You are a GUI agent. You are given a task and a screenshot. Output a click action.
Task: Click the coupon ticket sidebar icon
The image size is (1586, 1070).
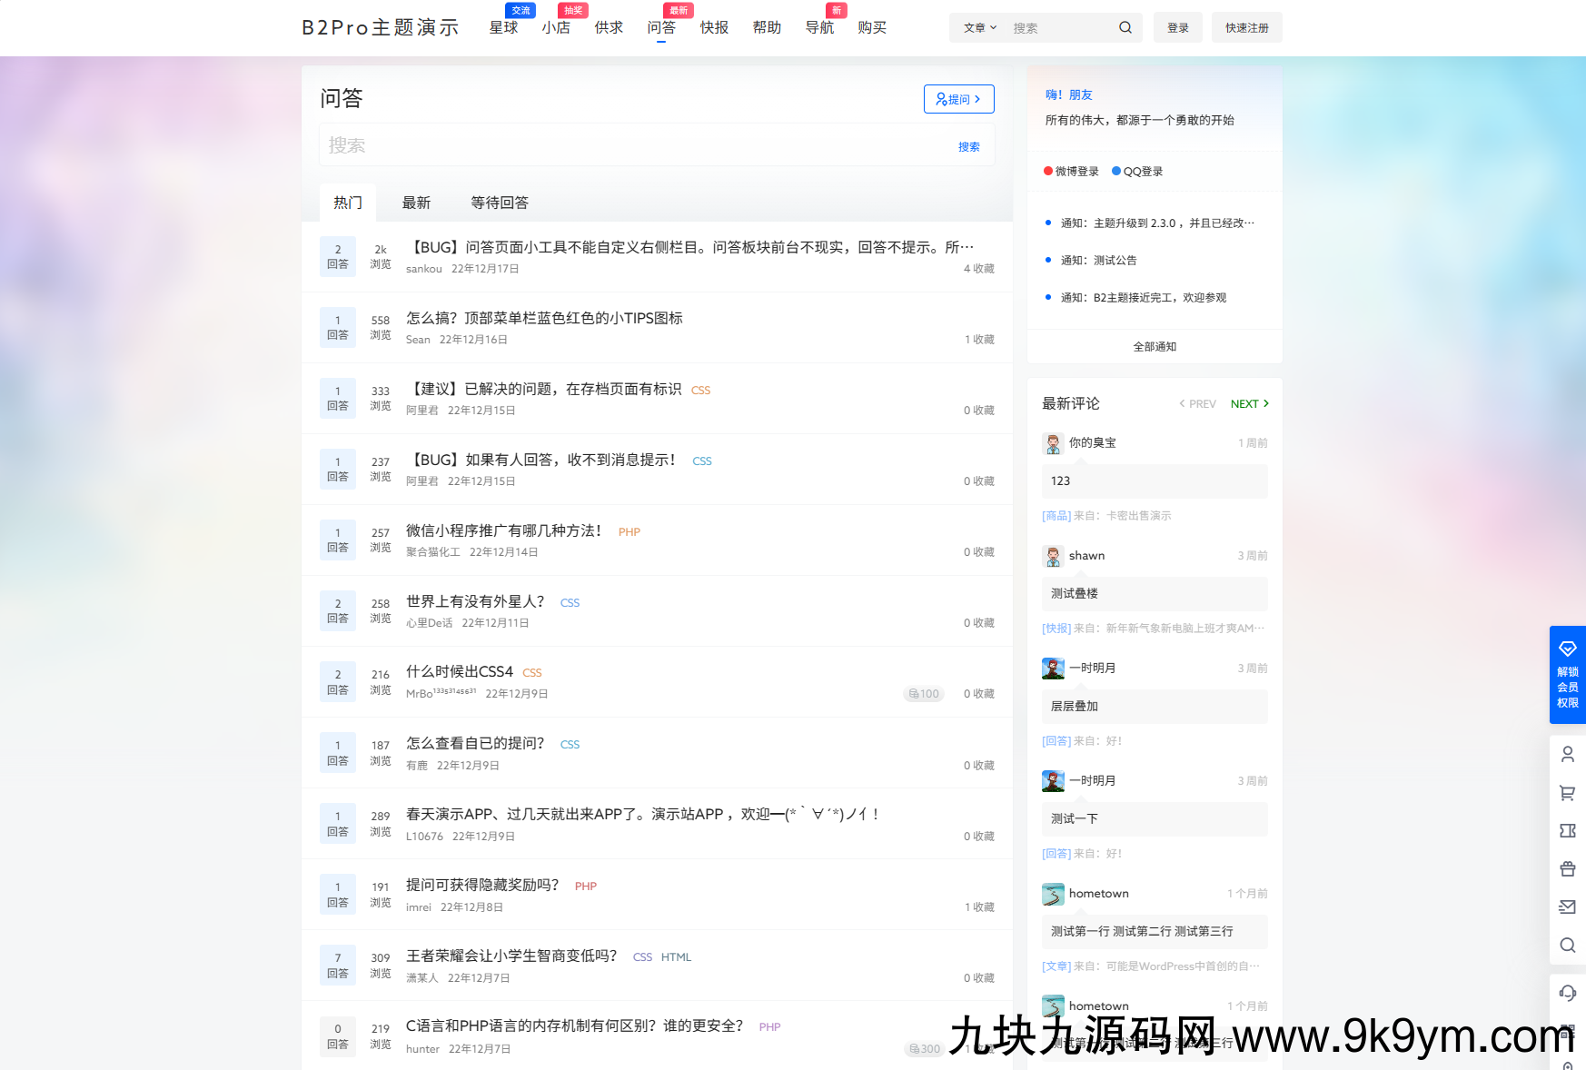click(1567, 831)
